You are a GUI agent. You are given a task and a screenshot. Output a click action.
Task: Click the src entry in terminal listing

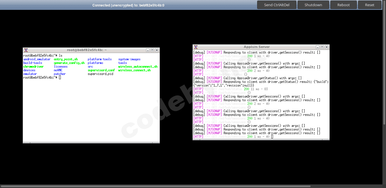point(90,67)
